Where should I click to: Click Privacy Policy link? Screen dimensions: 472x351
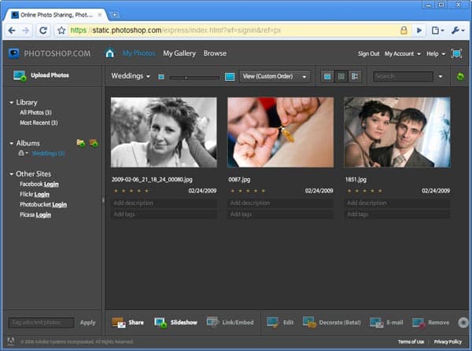pyautogui.click(x=448, y=342)
